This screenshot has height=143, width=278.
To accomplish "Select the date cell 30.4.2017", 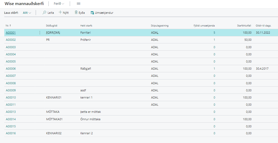I will 262,69.
